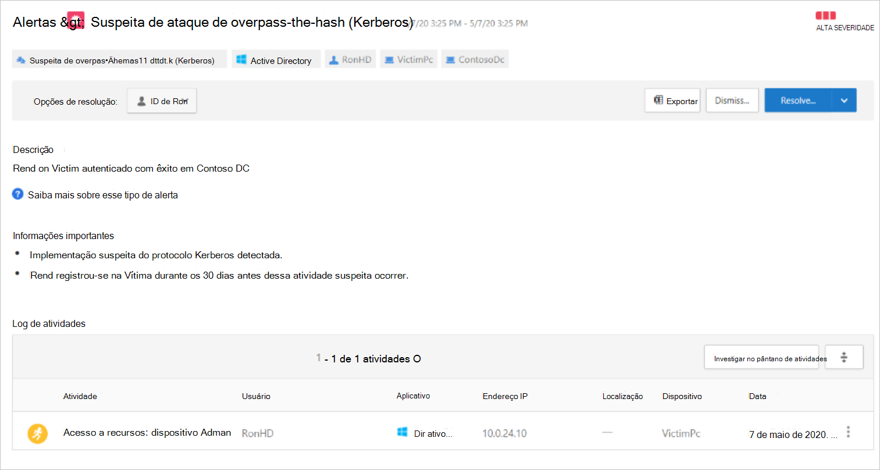Open activity Acesso a recursos: dispositivo Adman
Screen dimensions: 880x470
(147, 432)
